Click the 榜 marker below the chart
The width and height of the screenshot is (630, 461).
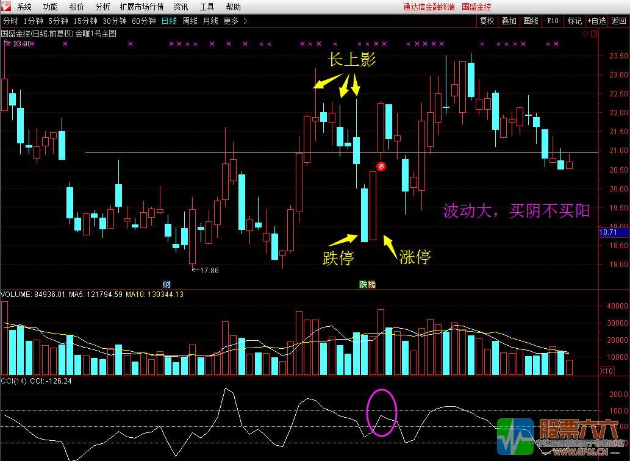371,284
